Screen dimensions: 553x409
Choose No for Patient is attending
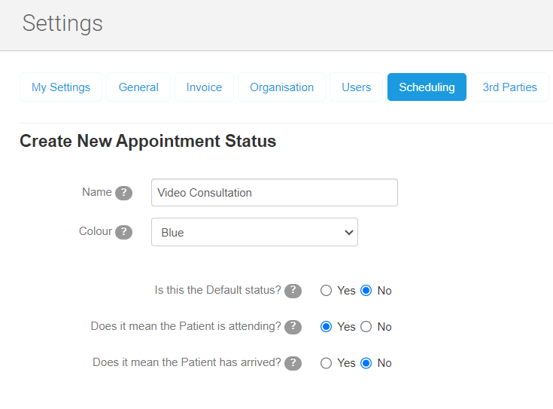tap(366, 327)
